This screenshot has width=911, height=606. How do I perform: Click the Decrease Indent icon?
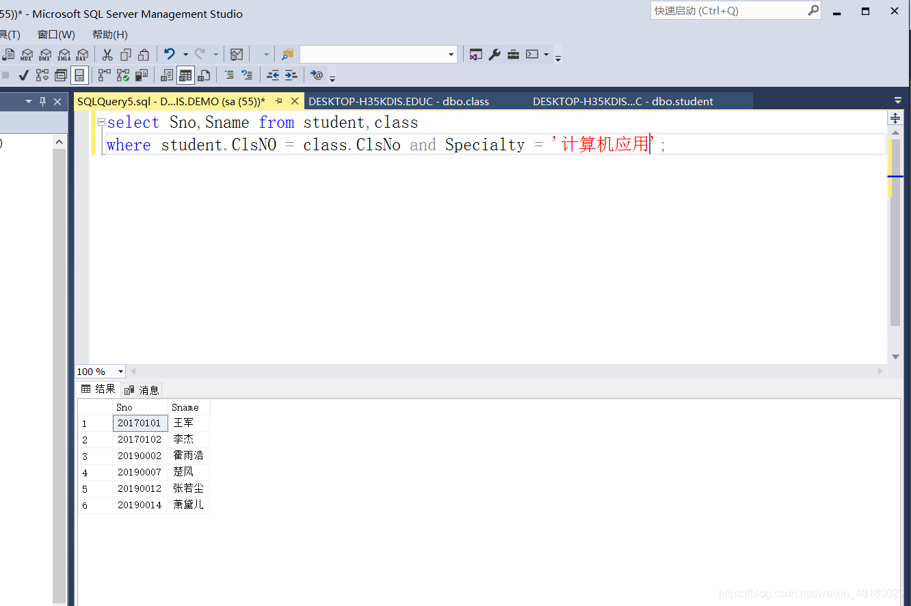coord(273,75)
